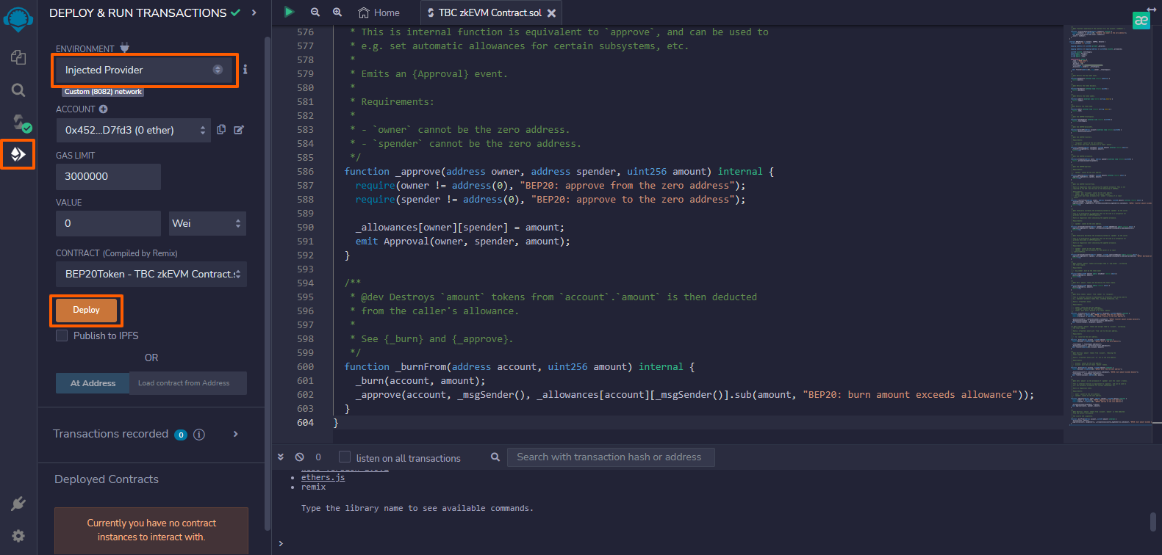Open the BEP20Token contract dropdown

coord(151,274)
